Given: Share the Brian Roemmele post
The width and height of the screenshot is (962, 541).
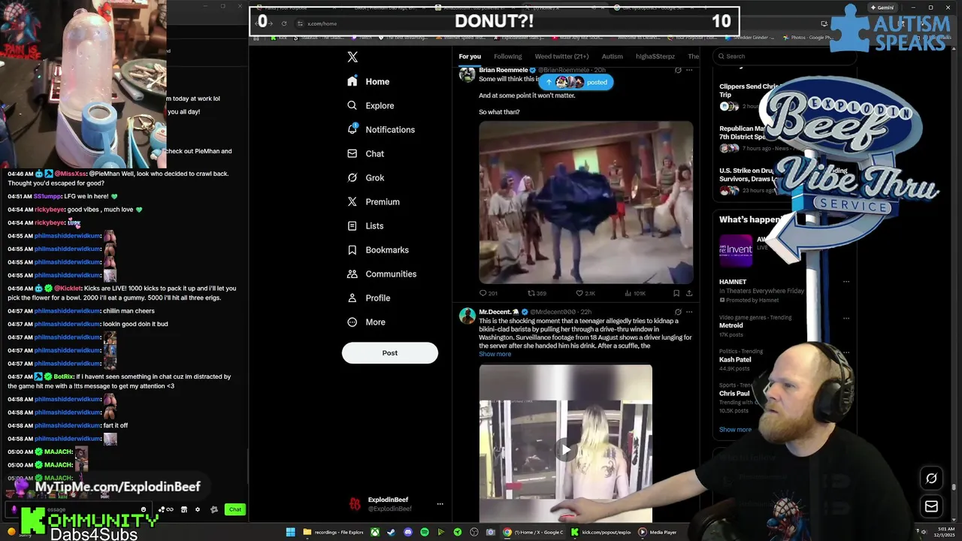Looking at the screenshot, I should [689, 293].
